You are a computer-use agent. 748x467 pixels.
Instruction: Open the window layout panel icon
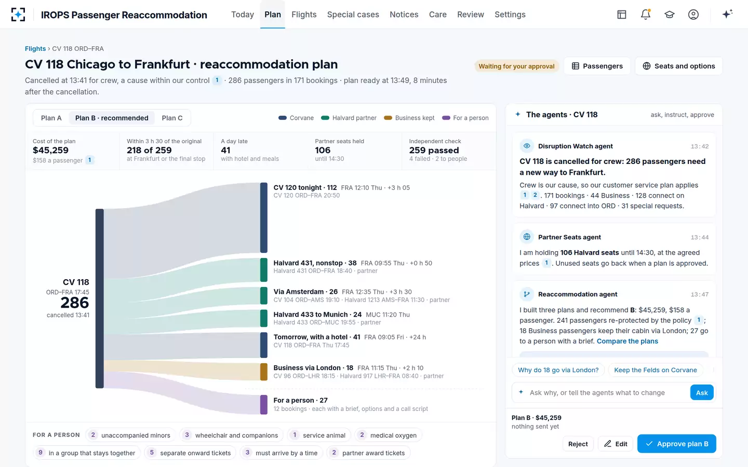[x=622, y=15]
